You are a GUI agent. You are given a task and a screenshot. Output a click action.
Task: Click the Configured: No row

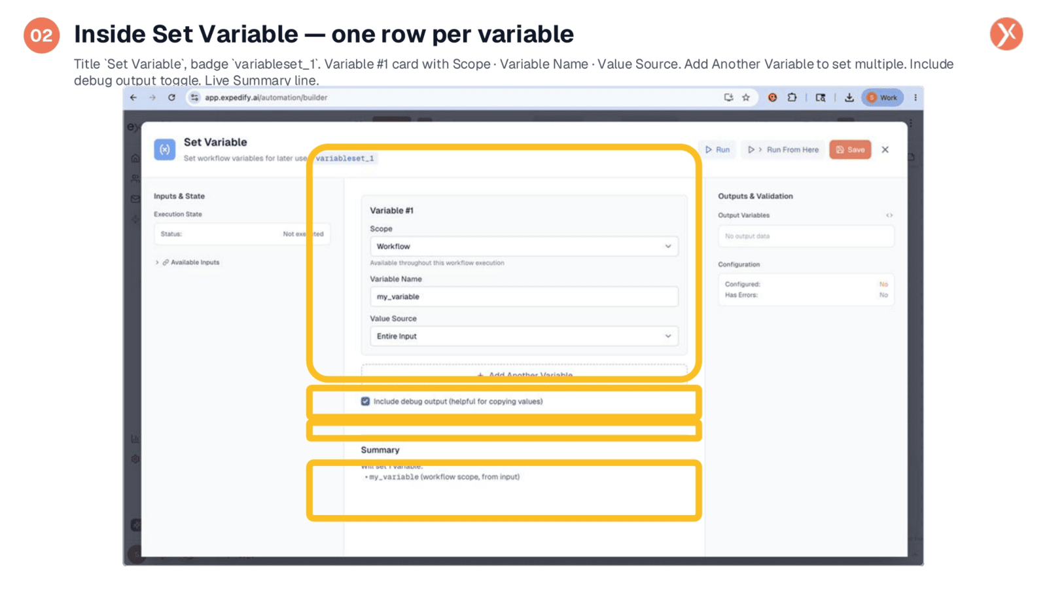coord(806,284)
